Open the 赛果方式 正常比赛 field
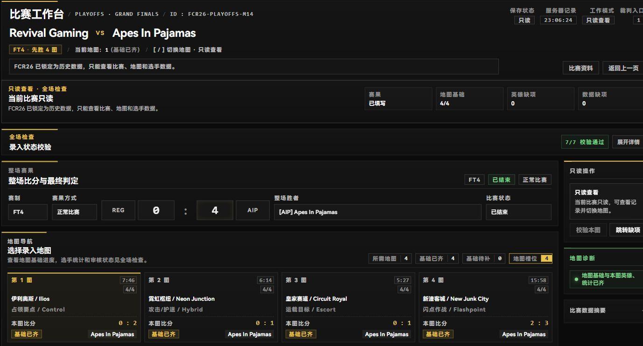The height and width of the screenshot is (346, 643). click(74, 212)
